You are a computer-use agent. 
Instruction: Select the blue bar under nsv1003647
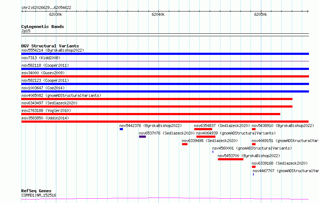tap(165, 91)
